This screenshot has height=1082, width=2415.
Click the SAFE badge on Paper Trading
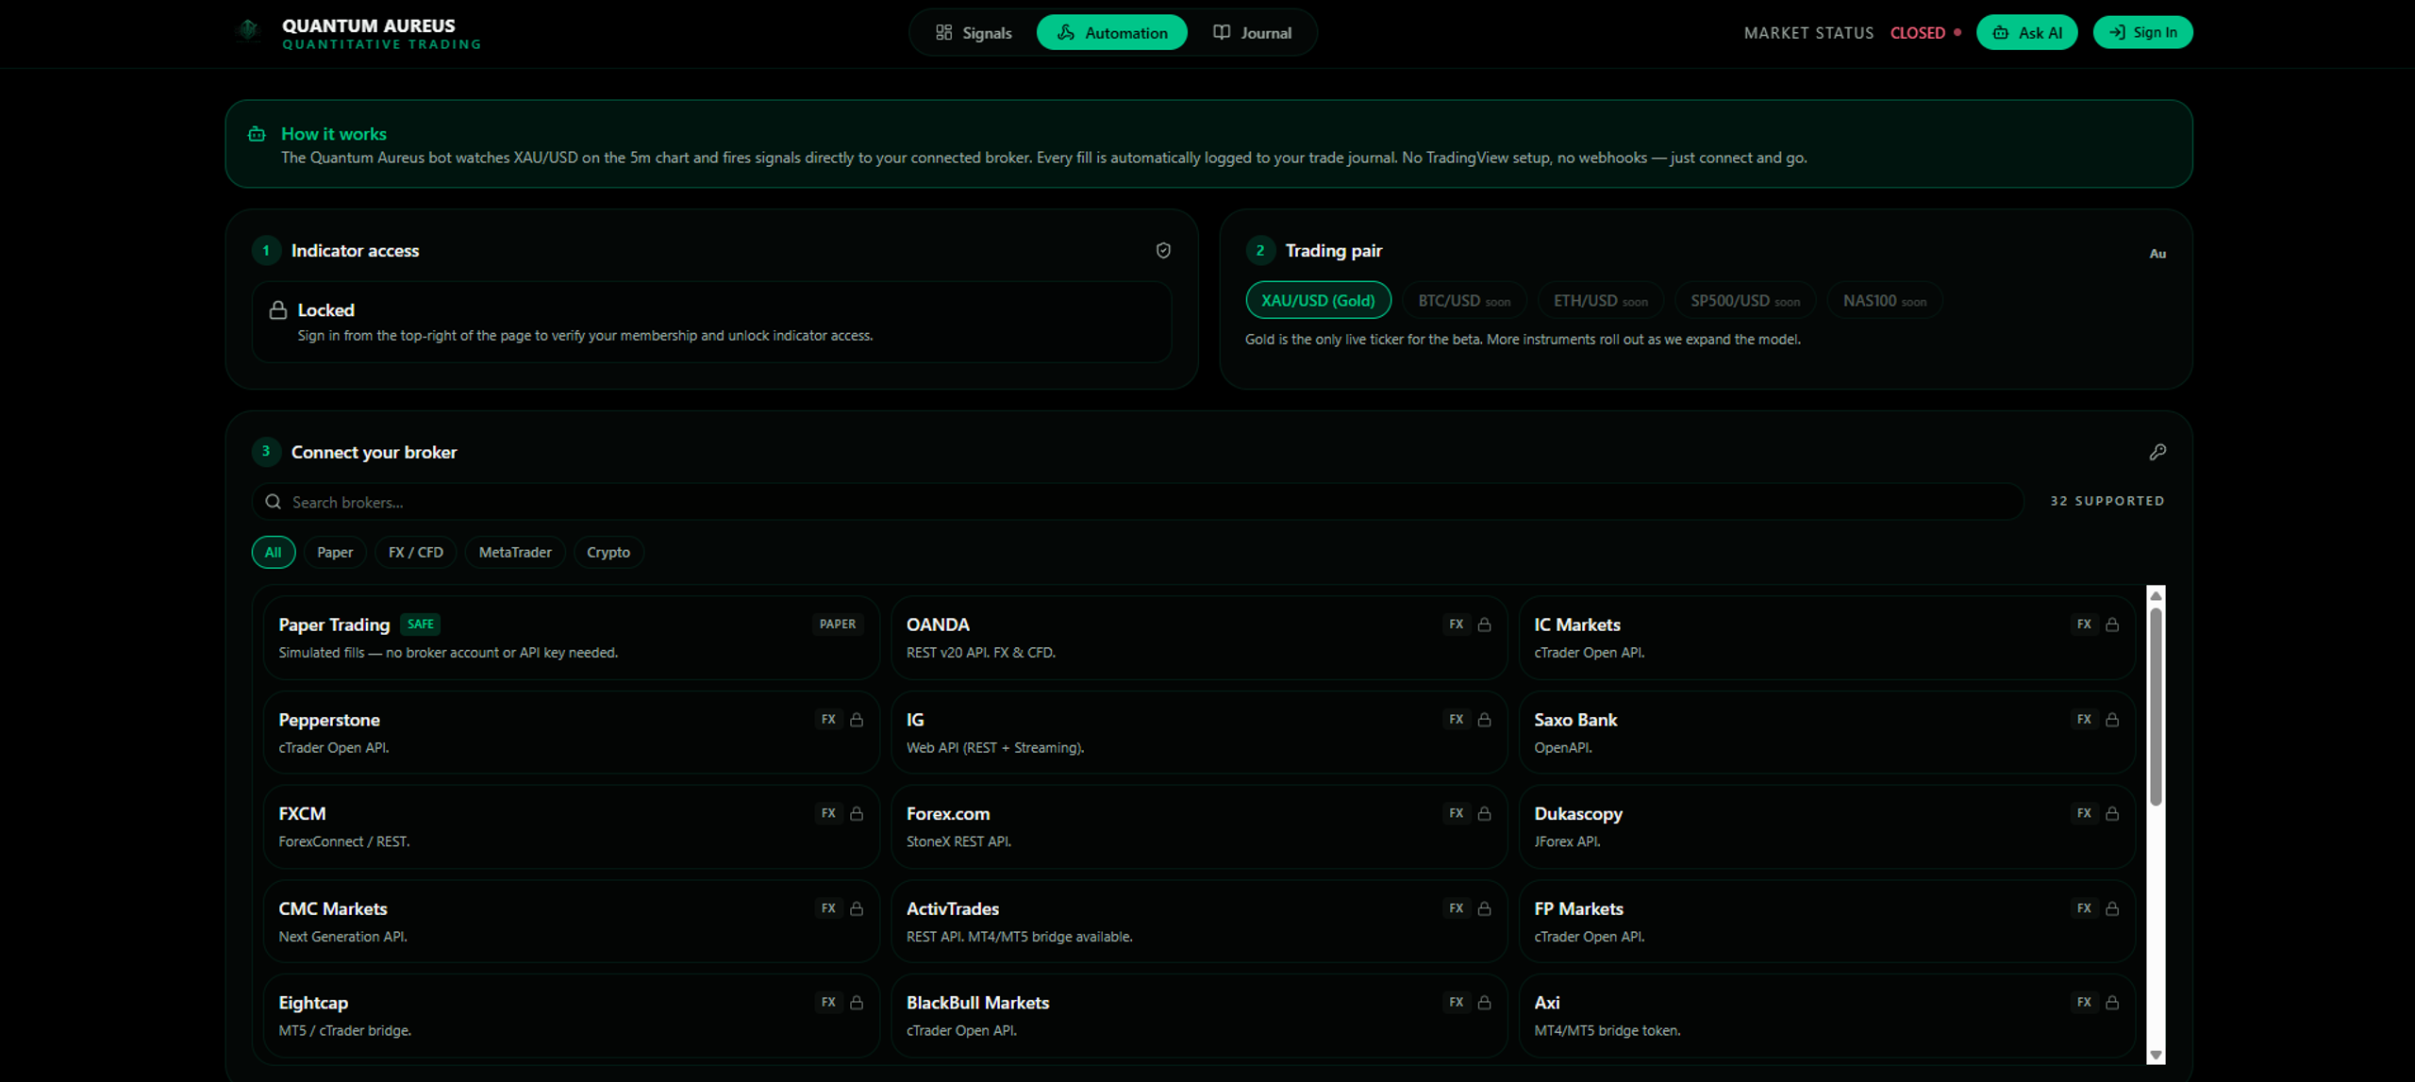point(421,624)
